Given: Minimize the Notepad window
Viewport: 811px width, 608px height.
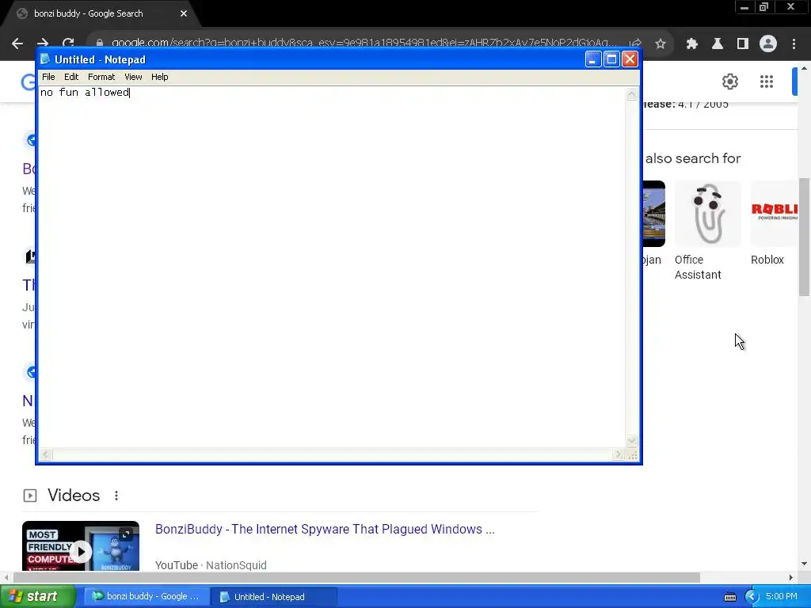Looking at the screenshot, I should pos(592,59).
